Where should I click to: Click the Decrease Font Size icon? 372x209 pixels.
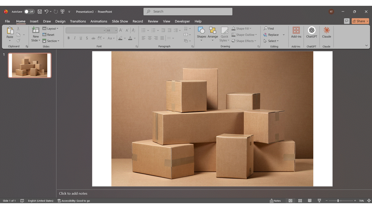(x=127, y=30)
